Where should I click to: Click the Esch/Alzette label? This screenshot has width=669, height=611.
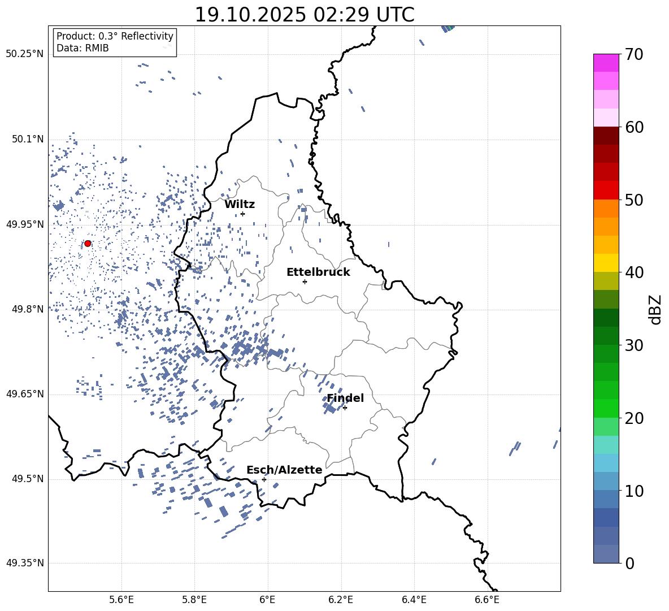coord(284,470)
